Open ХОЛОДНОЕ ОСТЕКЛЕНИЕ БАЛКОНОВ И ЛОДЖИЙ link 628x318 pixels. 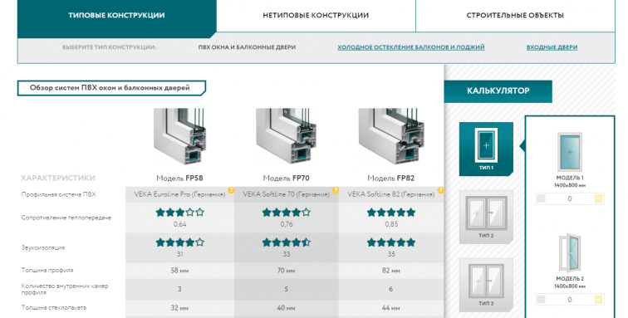[x=411, y=47]
